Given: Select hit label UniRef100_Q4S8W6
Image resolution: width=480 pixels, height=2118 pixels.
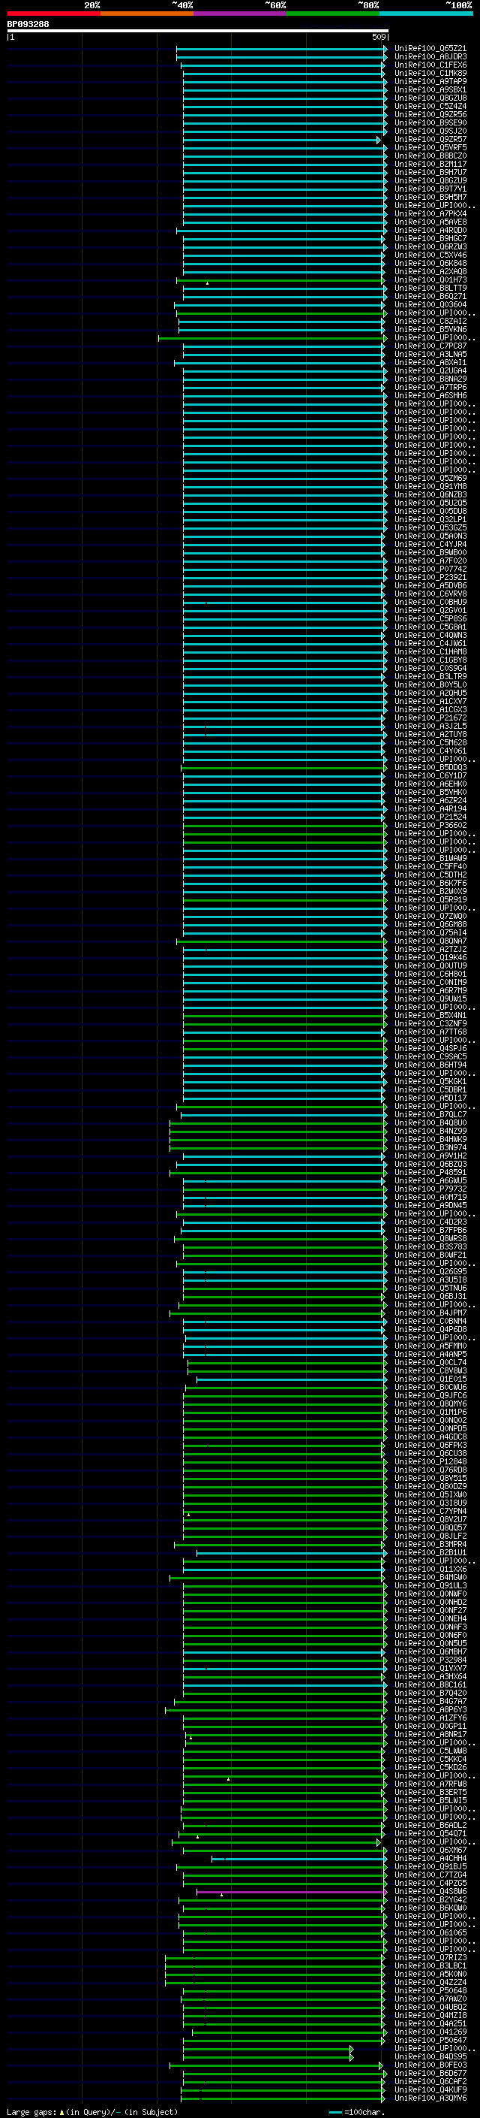Looking at the screenshot, I should tap(430, 1892).
